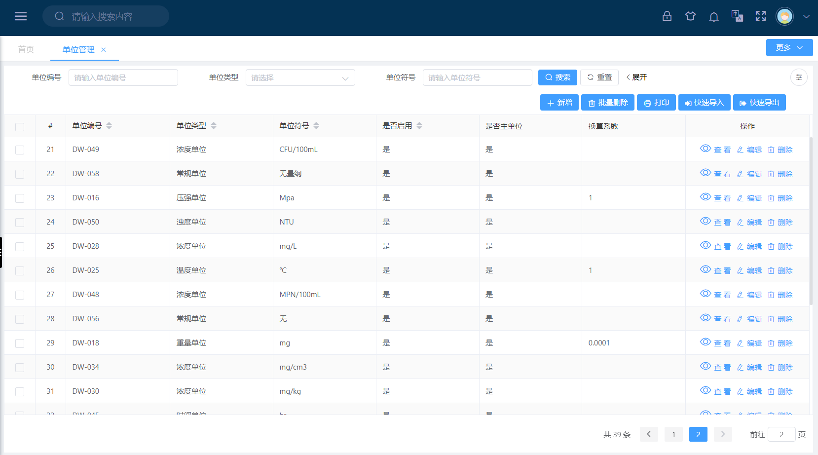The image size is (818, 455).
Task: Go to the previous page arrow
Action: pos(649,434)
